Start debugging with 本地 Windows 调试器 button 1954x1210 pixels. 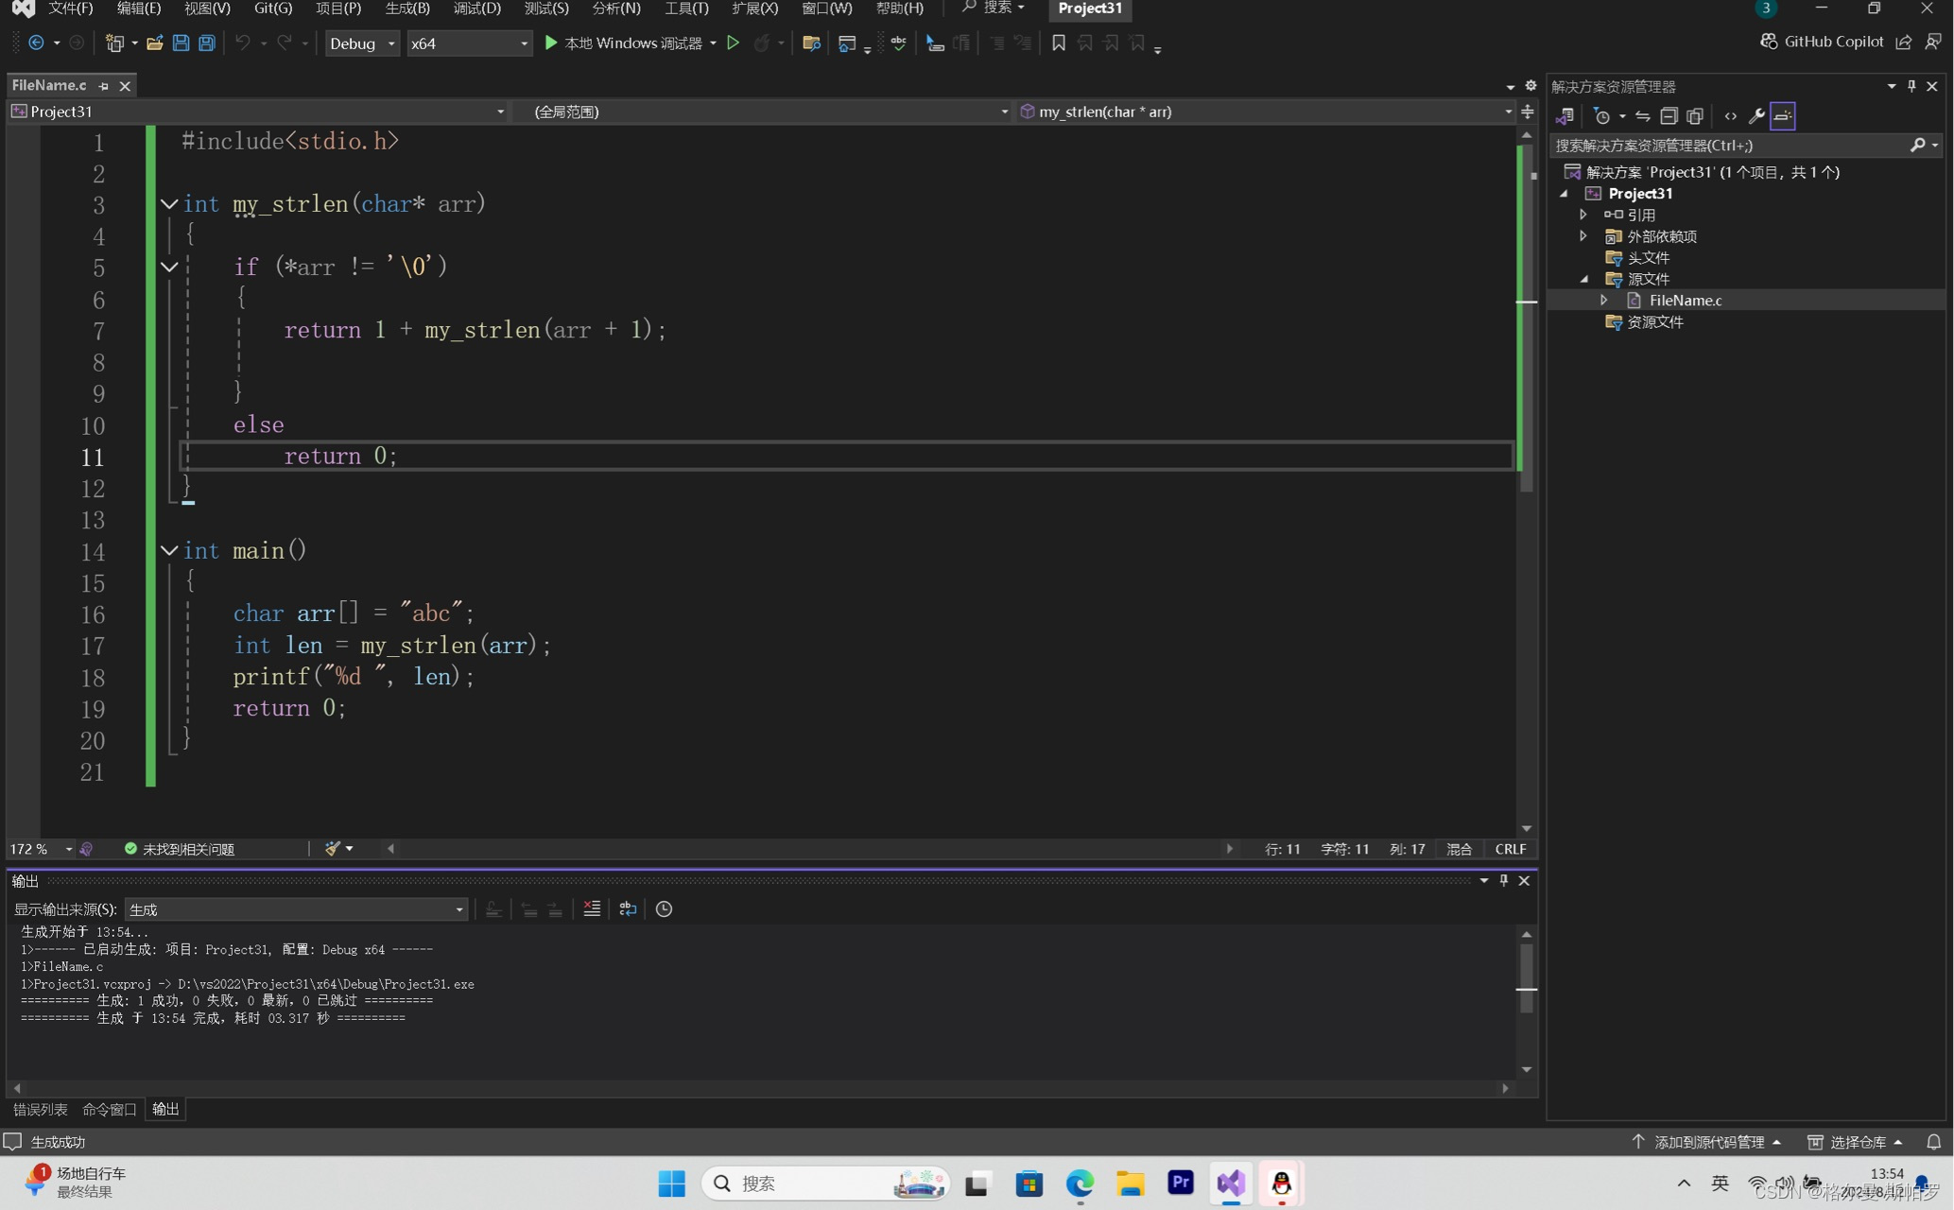coord(623,43)
